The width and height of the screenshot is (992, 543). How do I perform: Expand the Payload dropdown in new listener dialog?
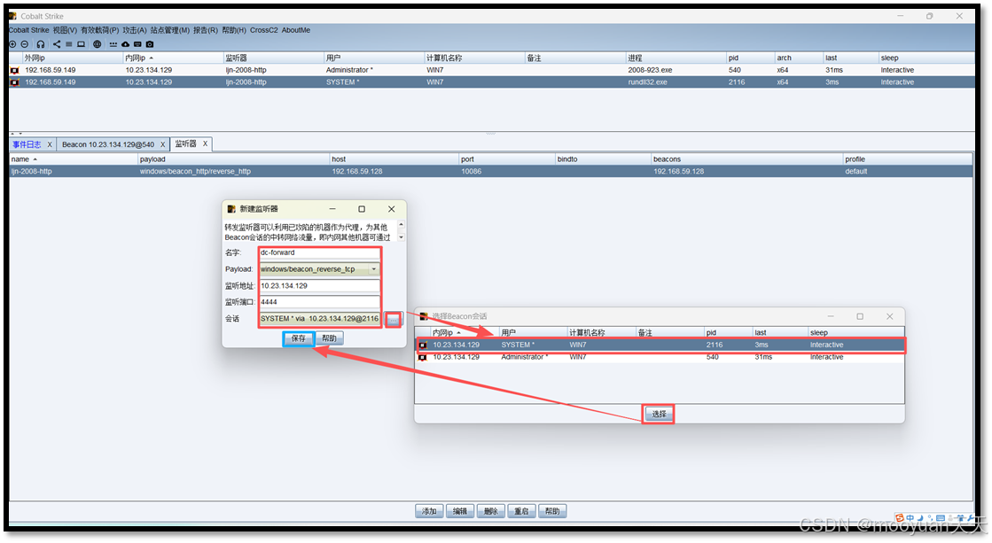tap(374, 269)
